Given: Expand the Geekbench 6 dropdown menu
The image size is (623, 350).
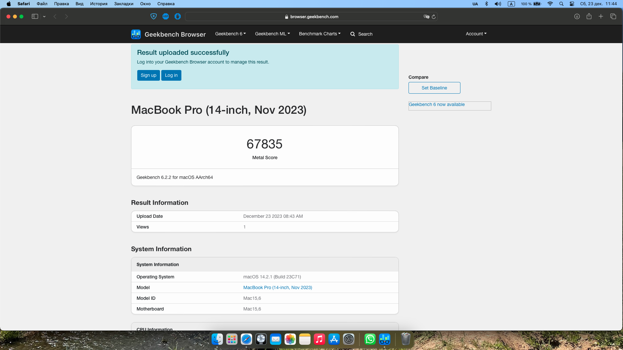Looking at the screenshot, I should pyautogui.click(x=230, y=34).
